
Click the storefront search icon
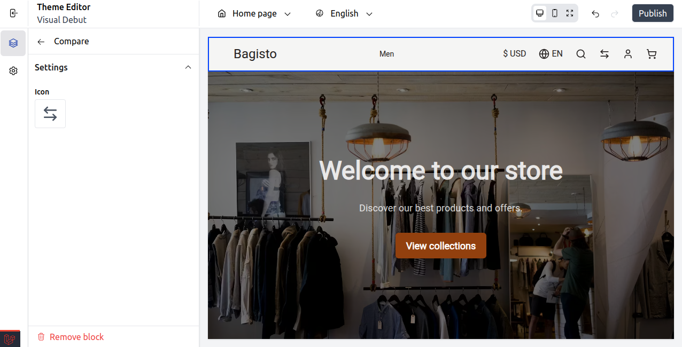581,54
